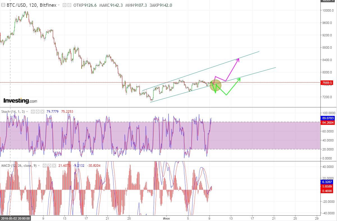337x221 pixels.
Task: Toggle visibility eye of BTC/USD series
Action: [64, 5]
